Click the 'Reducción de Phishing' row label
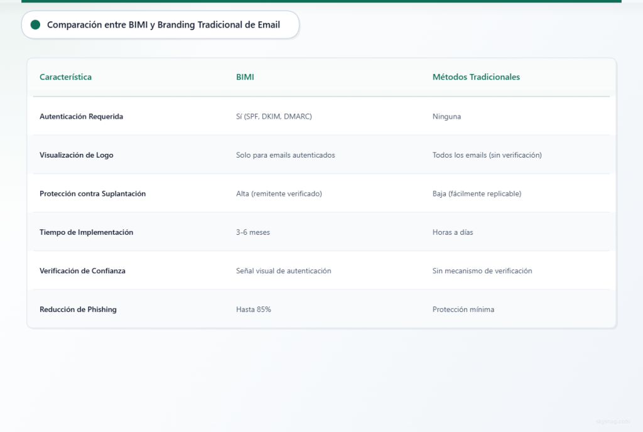Screen dimensions: 643x432 [x=78, y=310]
